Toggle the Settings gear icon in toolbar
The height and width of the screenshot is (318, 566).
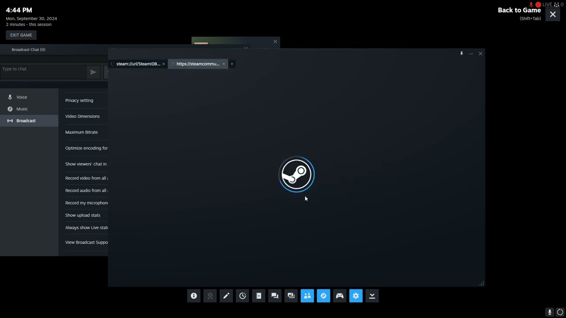tap(356, 296)
